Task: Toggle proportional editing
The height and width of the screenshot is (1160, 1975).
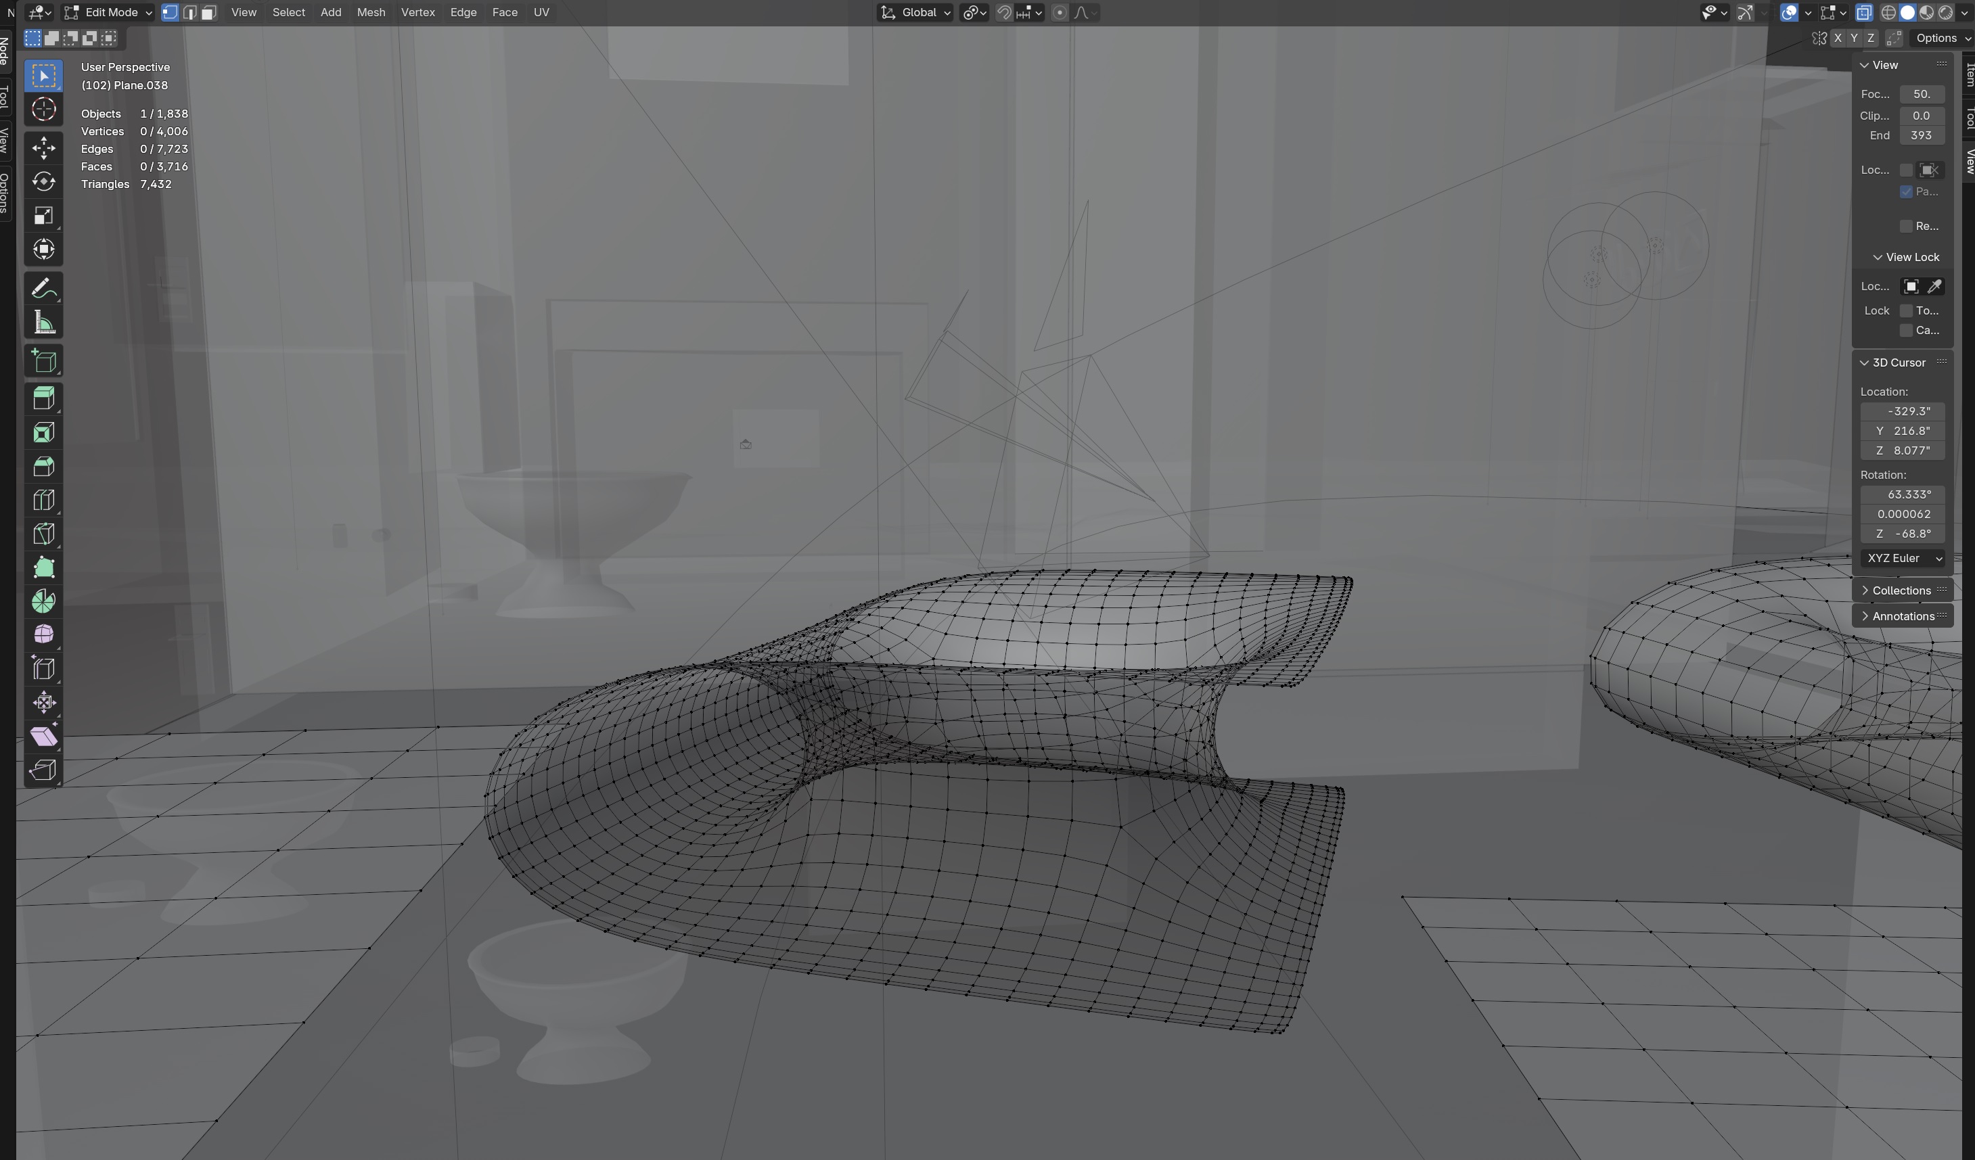Action: [1059, 13]
